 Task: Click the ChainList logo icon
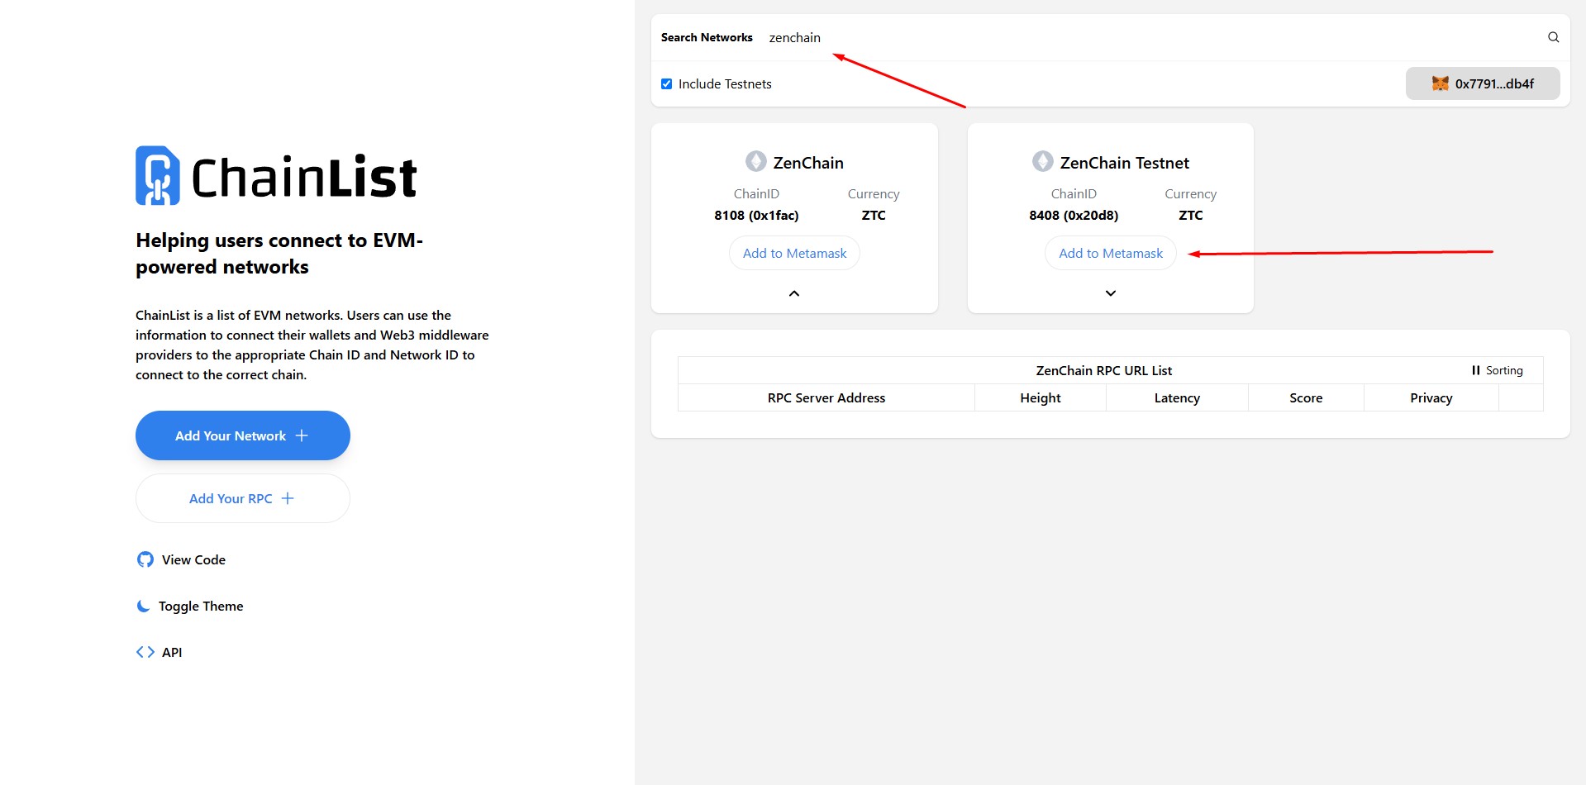point(158,176)
